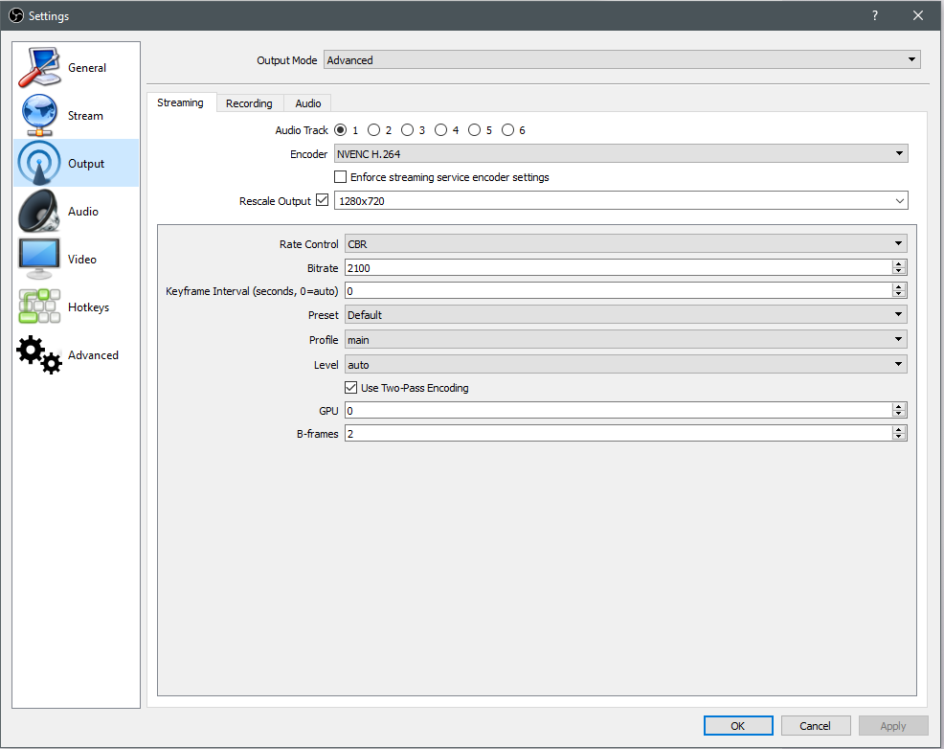Decrease Bitrate with down arrow
The height and width of the screenshot is (749, 944).
[x=899, y=272]
